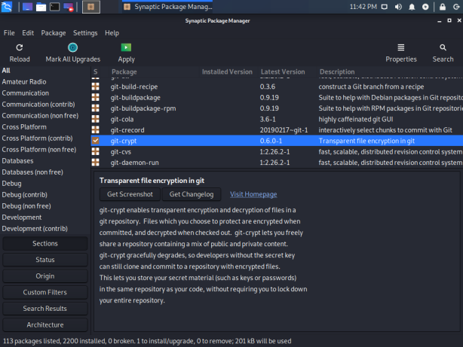Select Cross Platform section

tap(24, 127)
